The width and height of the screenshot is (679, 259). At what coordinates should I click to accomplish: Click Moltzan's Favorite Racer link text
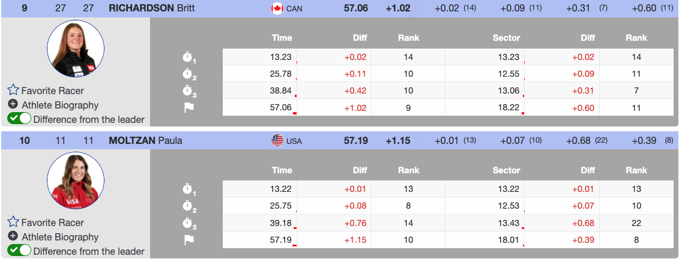tap(52, 222)
